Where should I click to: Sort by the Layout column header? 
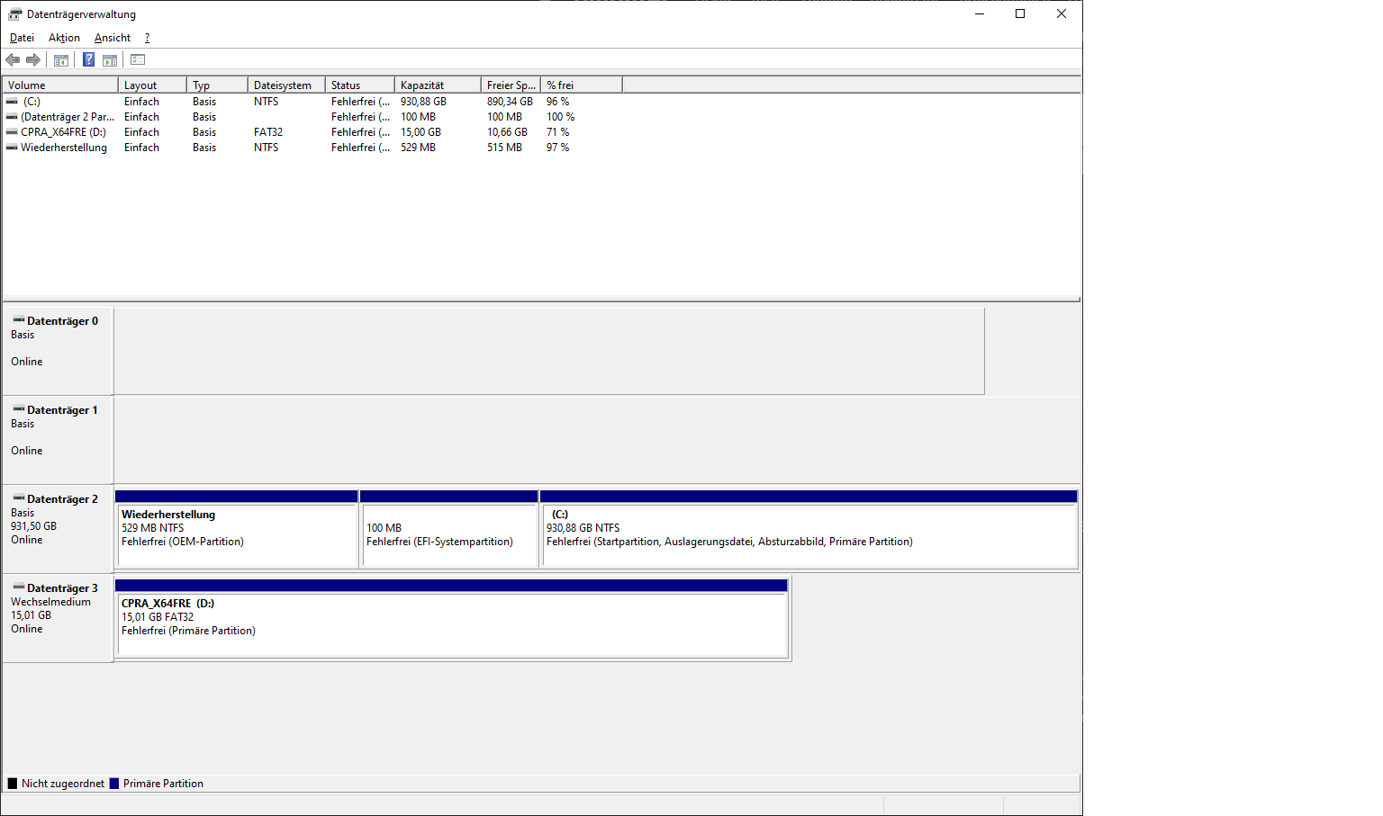click(152, 85)
